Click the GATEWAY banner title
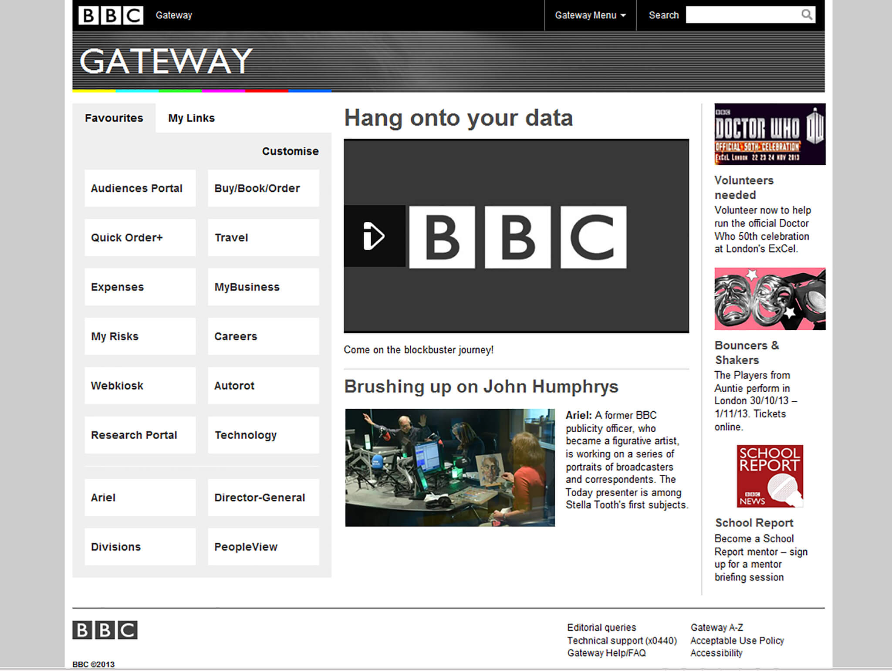This screenshot has width=892, height=671. [166, 61]
